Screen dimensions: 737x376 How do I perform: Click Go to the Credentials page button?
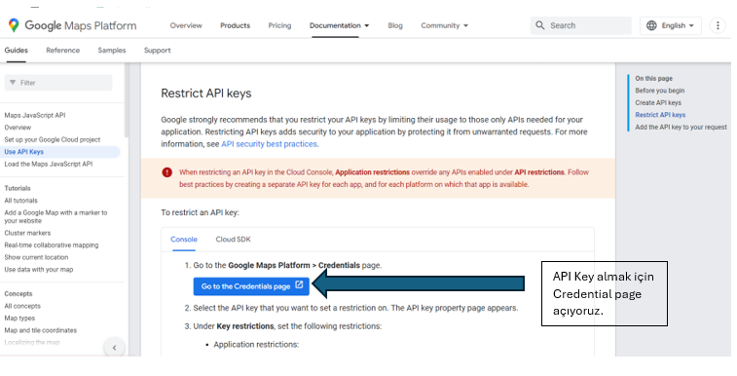(251, 286)
